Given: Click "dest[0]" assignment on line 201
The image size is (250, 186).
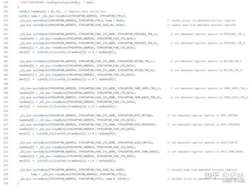Looking at the screenshot, I should pos(24,52).
